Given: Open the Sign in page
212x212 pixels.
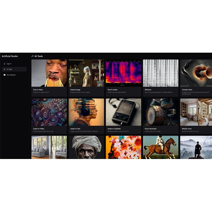Looking at the screenshot, I should 9,64.
